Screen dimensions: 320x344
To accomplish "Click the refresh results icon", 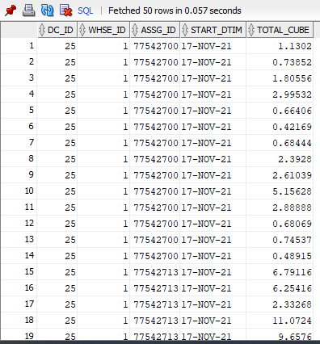I will pos(47,10).
